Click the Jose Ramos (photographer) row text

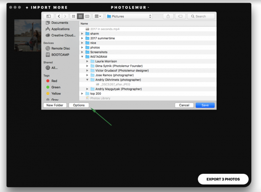(x=114, y=75)
